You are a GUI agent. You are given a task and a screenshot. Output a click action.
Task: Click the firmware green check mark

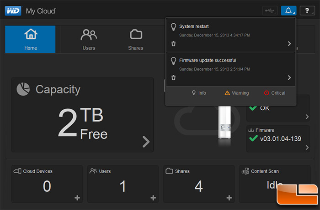click(253, 138)
